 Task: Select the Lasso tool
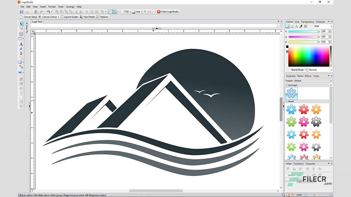point(21,28)
